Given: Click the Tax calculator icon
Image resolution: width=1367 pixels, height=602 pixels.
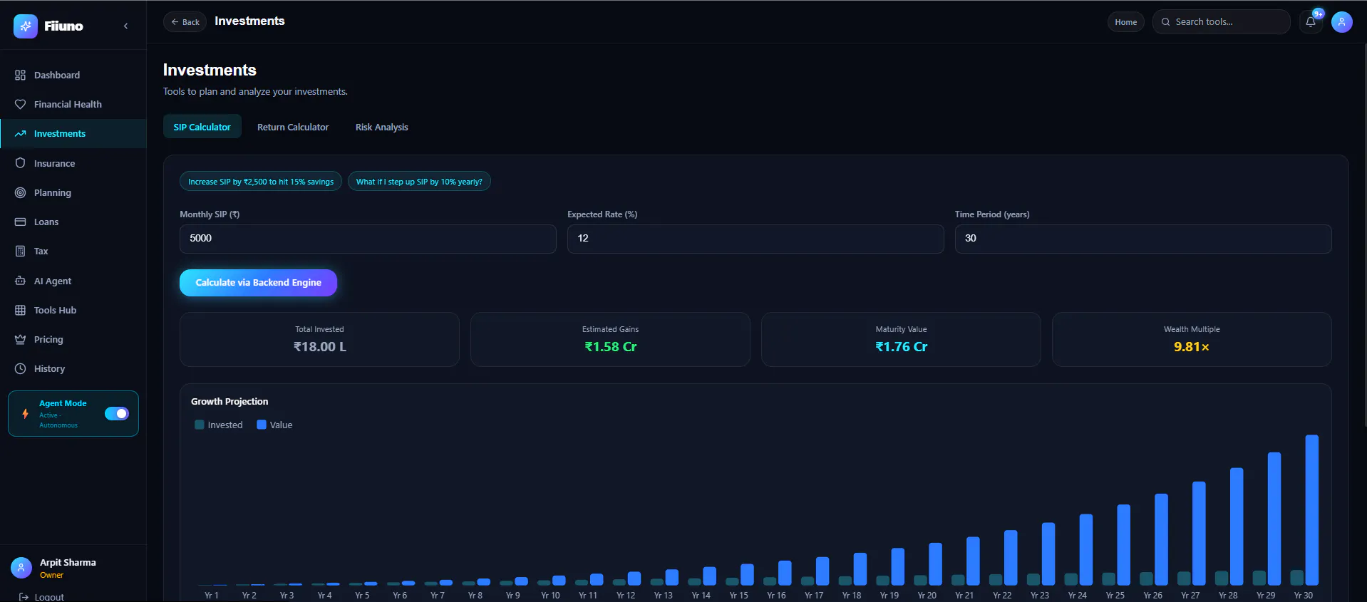Looking at the screenshot, I should (20, 251).
